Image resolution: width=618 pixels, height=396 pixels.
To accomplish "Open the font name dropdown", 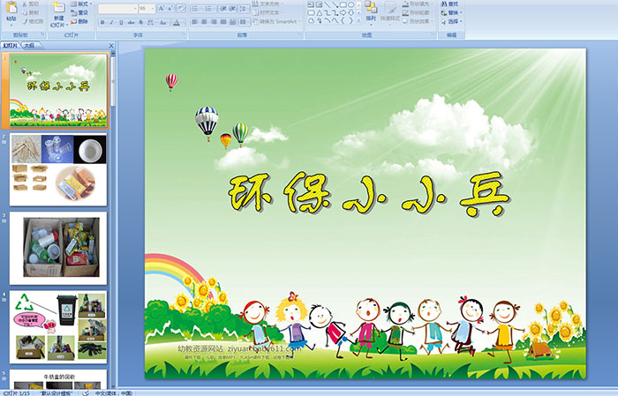I will tap(135, 9).
